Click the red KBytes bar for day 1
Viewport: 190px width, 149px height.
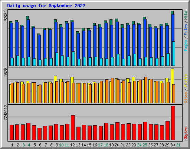pyautogui.click(x=12, y=132)
